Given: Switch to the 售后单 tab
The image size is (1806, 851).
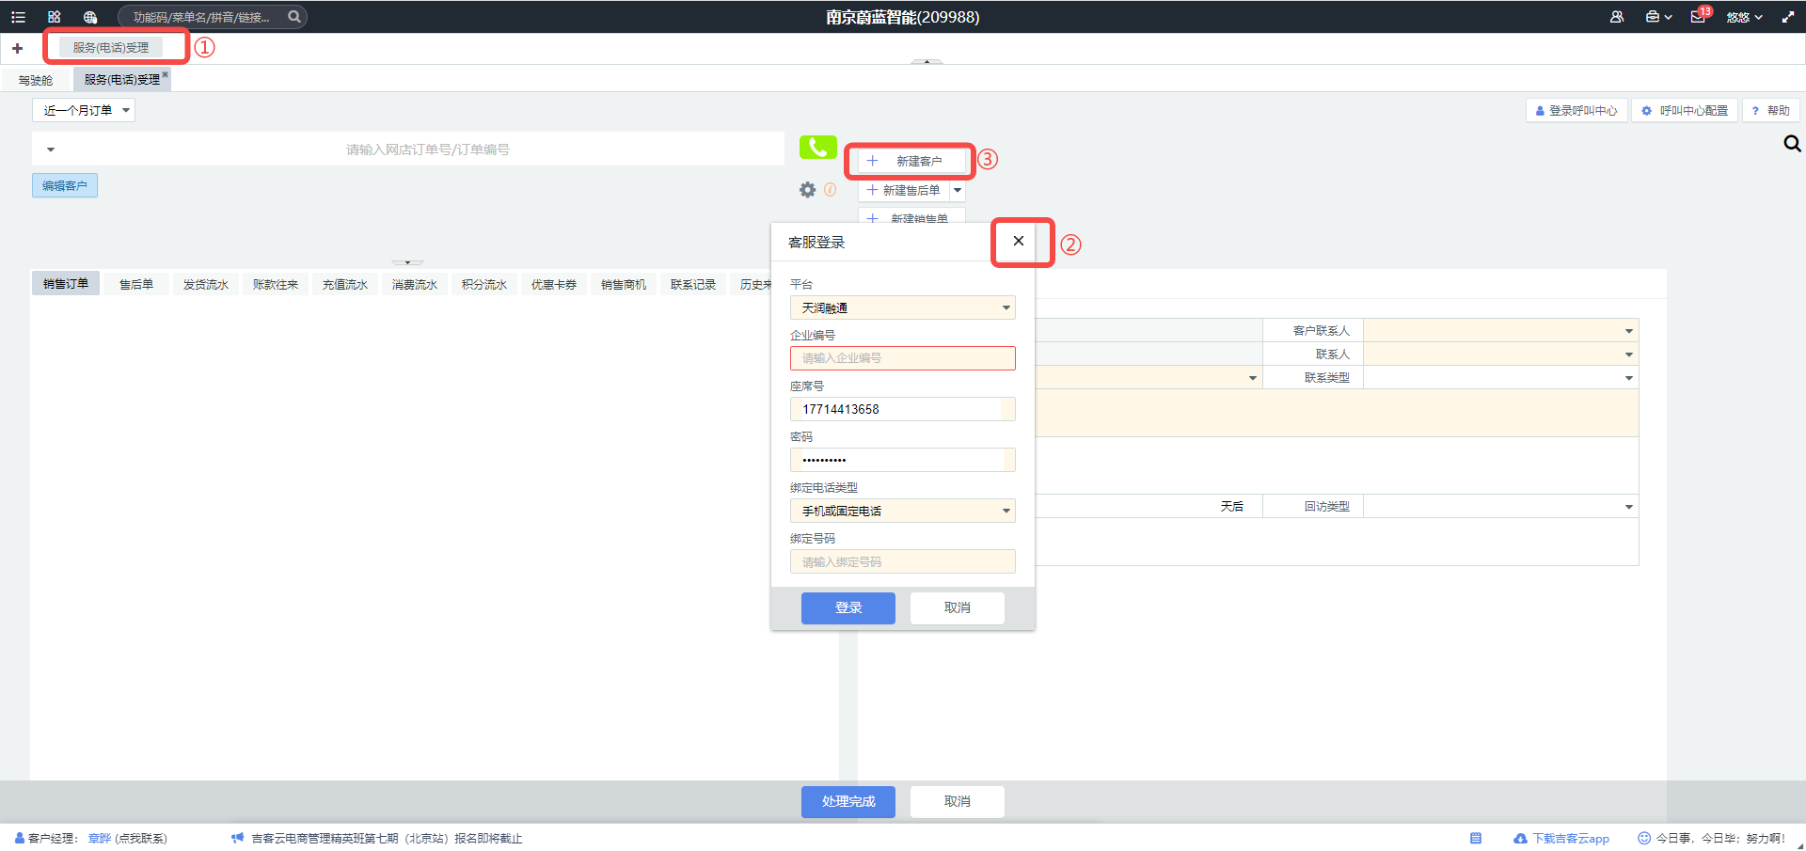Looking at the screenshot, I should tap(135, 284).
